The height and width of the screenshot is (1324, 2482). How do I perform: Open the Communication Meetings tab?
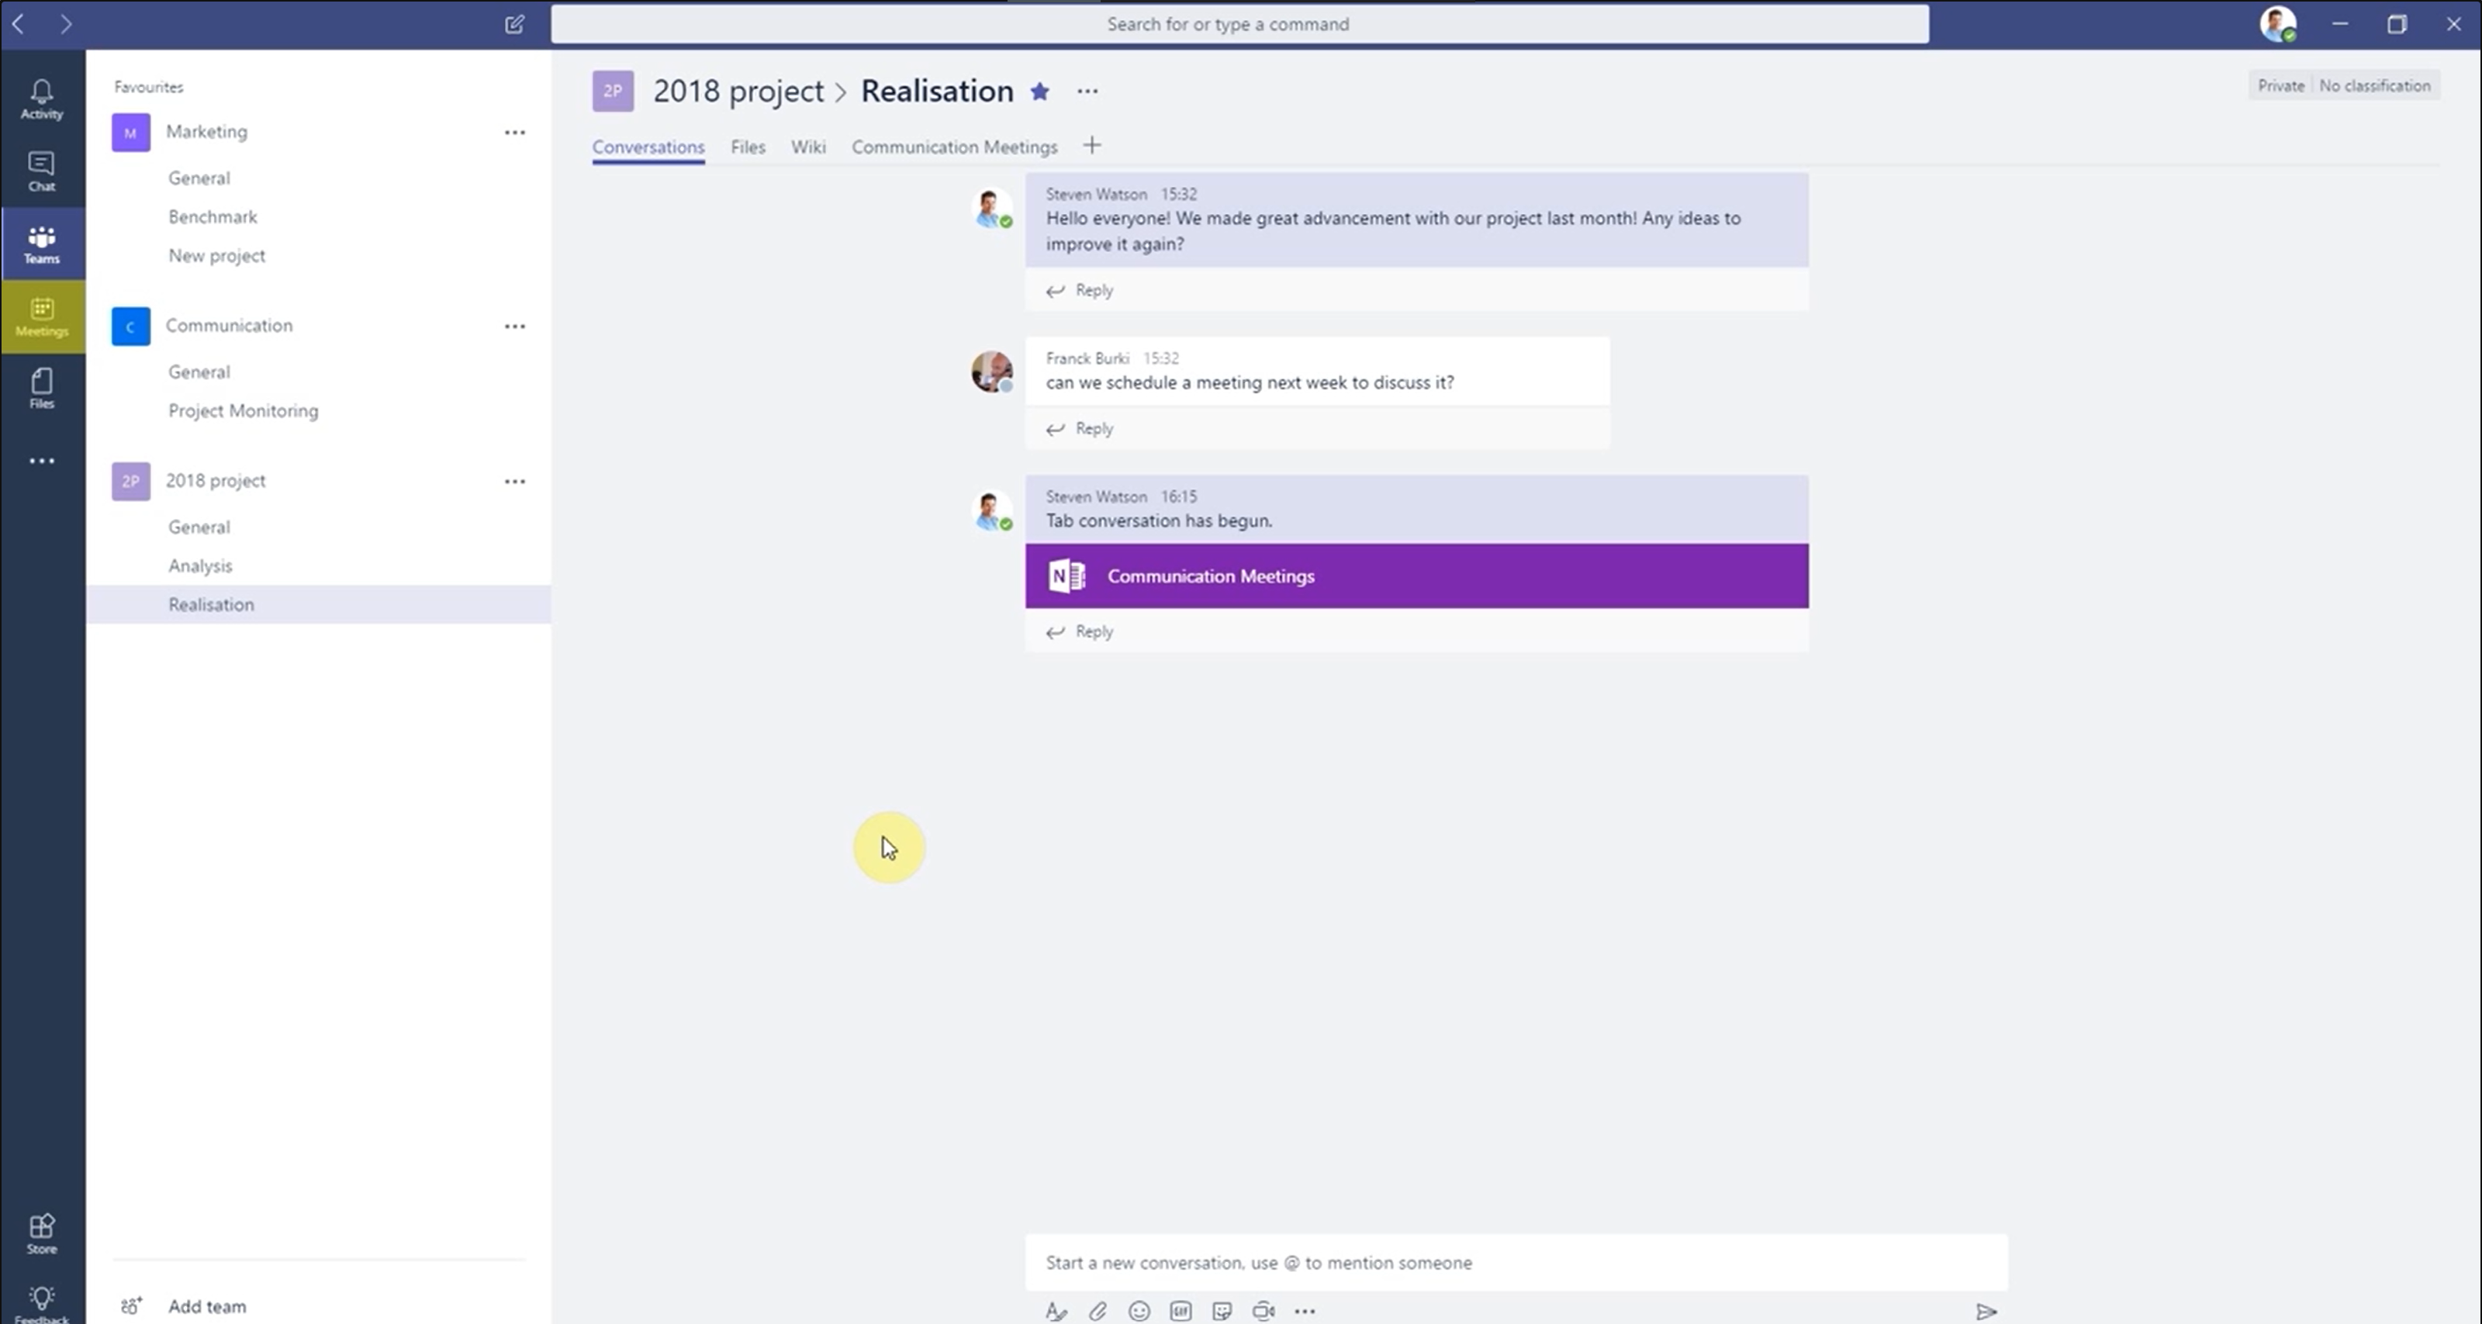[954, 147]
